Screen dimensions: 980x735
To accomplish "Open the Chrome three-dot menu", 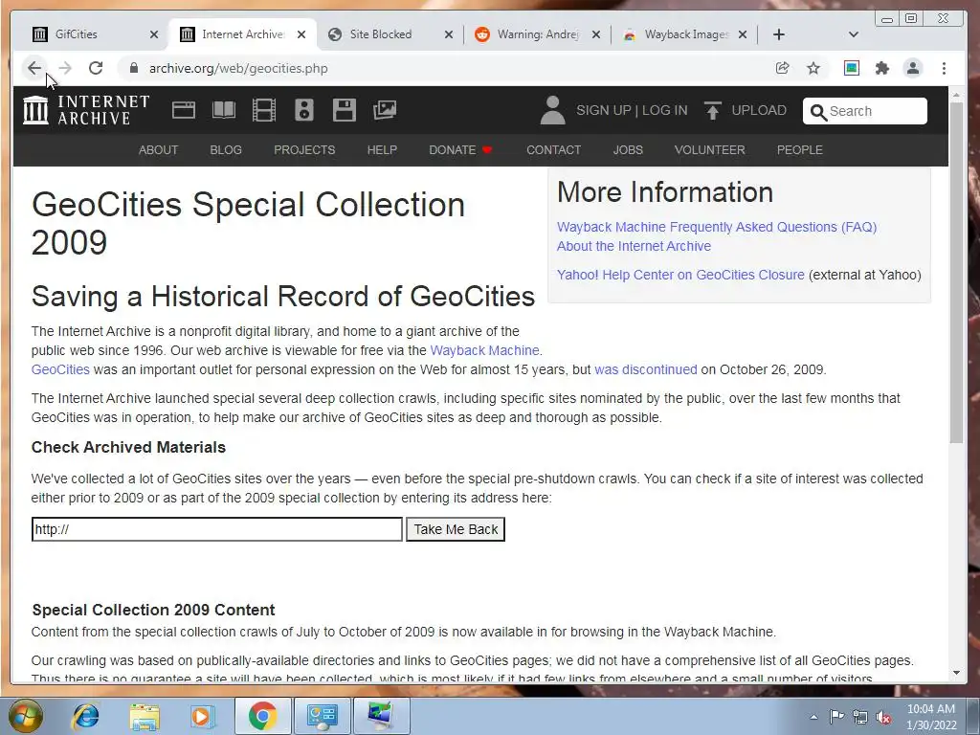I will point(944,68).
